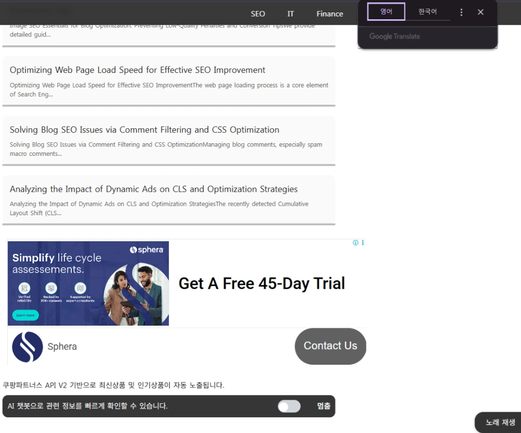Open Optimizing Web Page Load Speed article
The height and width of the screenshot is (433, 521).
click(x=138, y=70)
